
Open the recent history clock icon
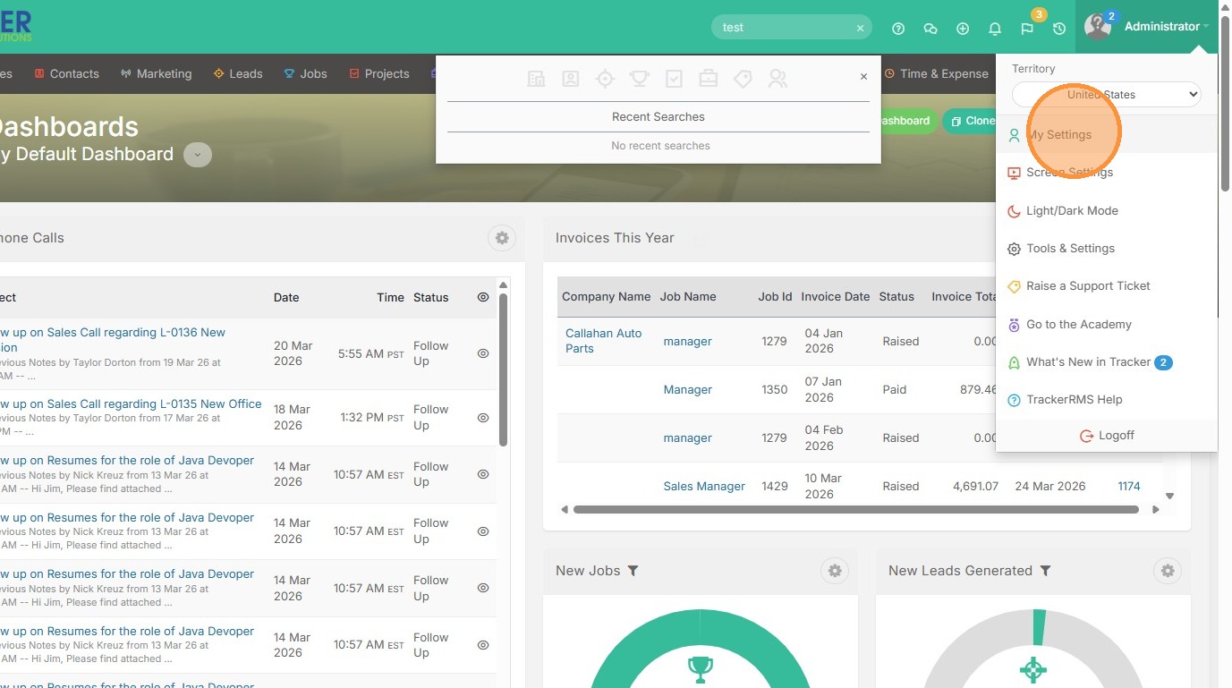pyautogui.click(x=1059, y=29)
